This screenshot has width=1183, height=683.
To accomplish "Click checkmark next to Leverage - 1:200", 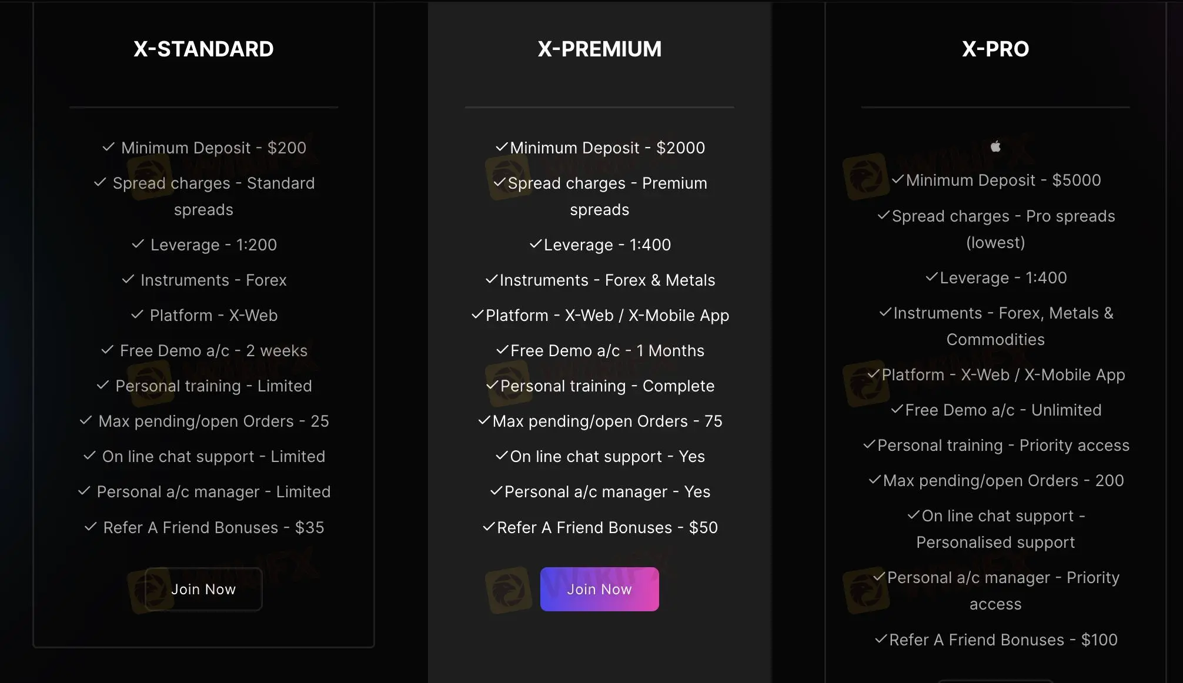I will click(138, 244).
